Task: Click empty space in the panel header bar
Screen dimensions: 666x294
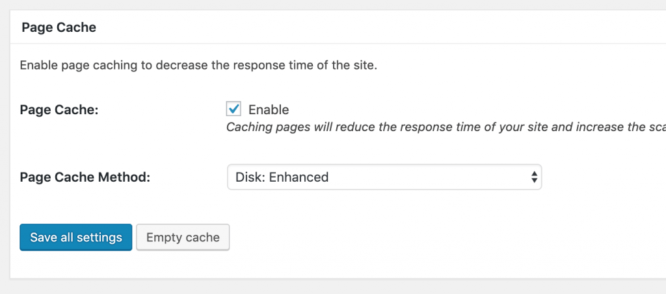Action: (x=382, y=27)
